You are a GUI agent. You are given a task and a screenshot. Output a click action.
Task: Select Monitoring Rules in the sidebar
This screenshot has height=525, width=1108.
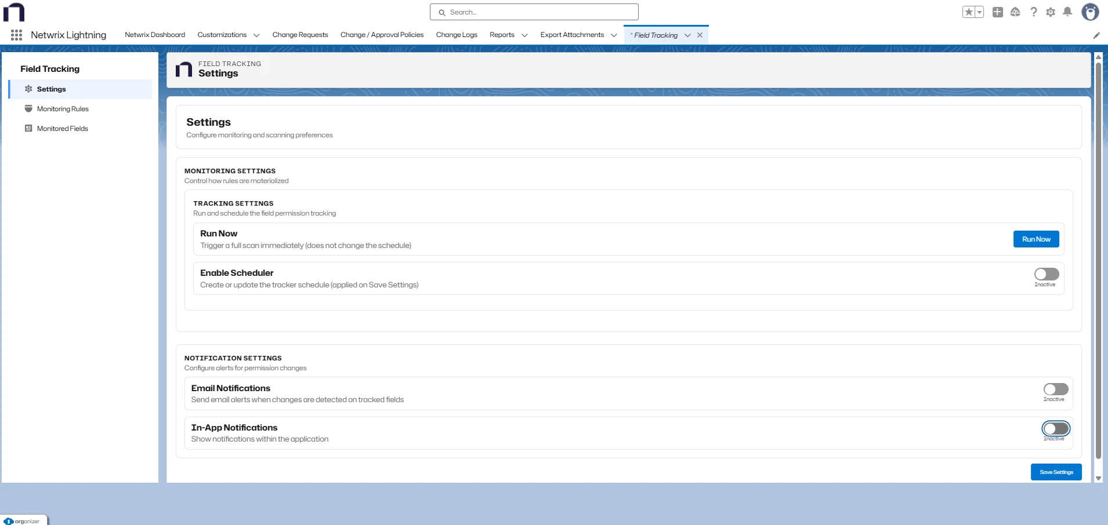[x=63, y=109]
